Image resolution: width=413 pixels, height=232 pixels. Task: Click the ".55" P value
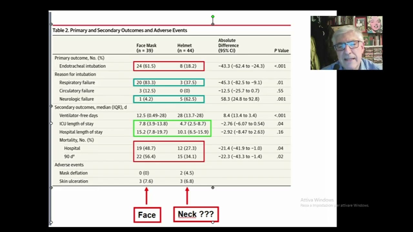pos(280,91)
